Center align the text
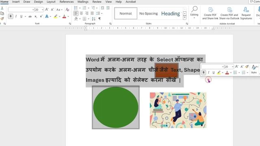Screen dimensions: 260x146 [81, 13]
